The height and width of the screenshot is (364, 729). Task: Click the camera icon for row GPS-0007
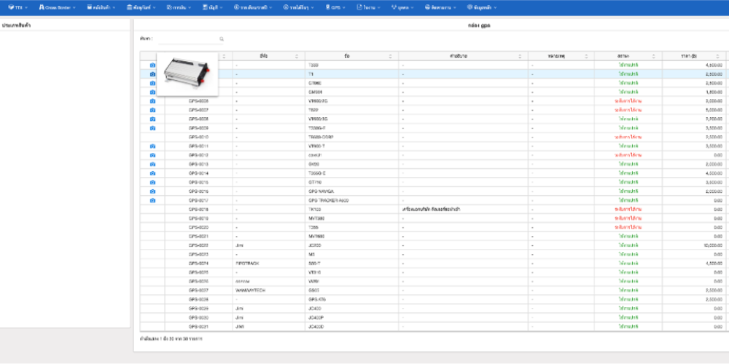(152, 110)
